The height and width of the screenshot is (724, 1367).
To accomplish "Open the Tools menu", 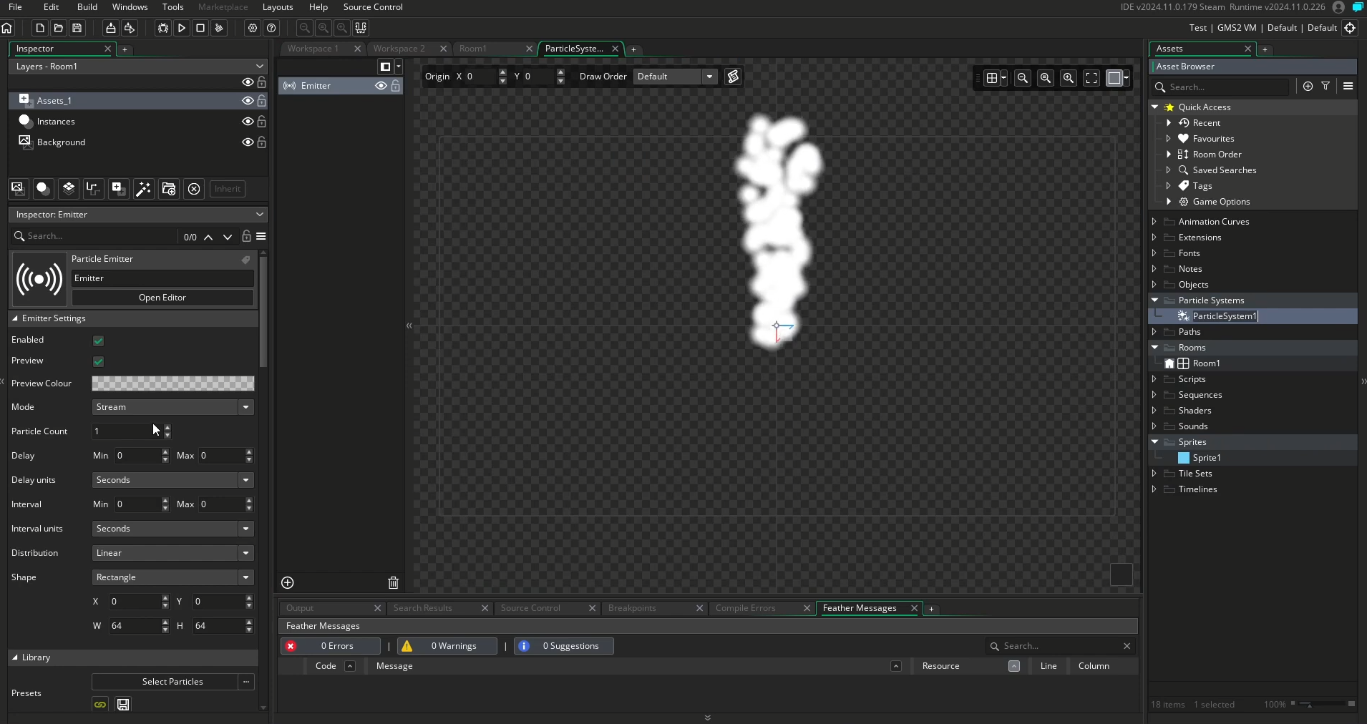I will (173, 7).
